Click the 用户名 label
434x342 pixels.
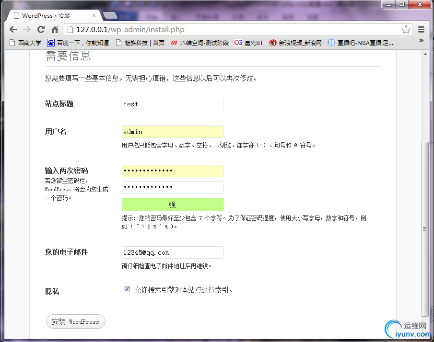[x=56, y=131]
